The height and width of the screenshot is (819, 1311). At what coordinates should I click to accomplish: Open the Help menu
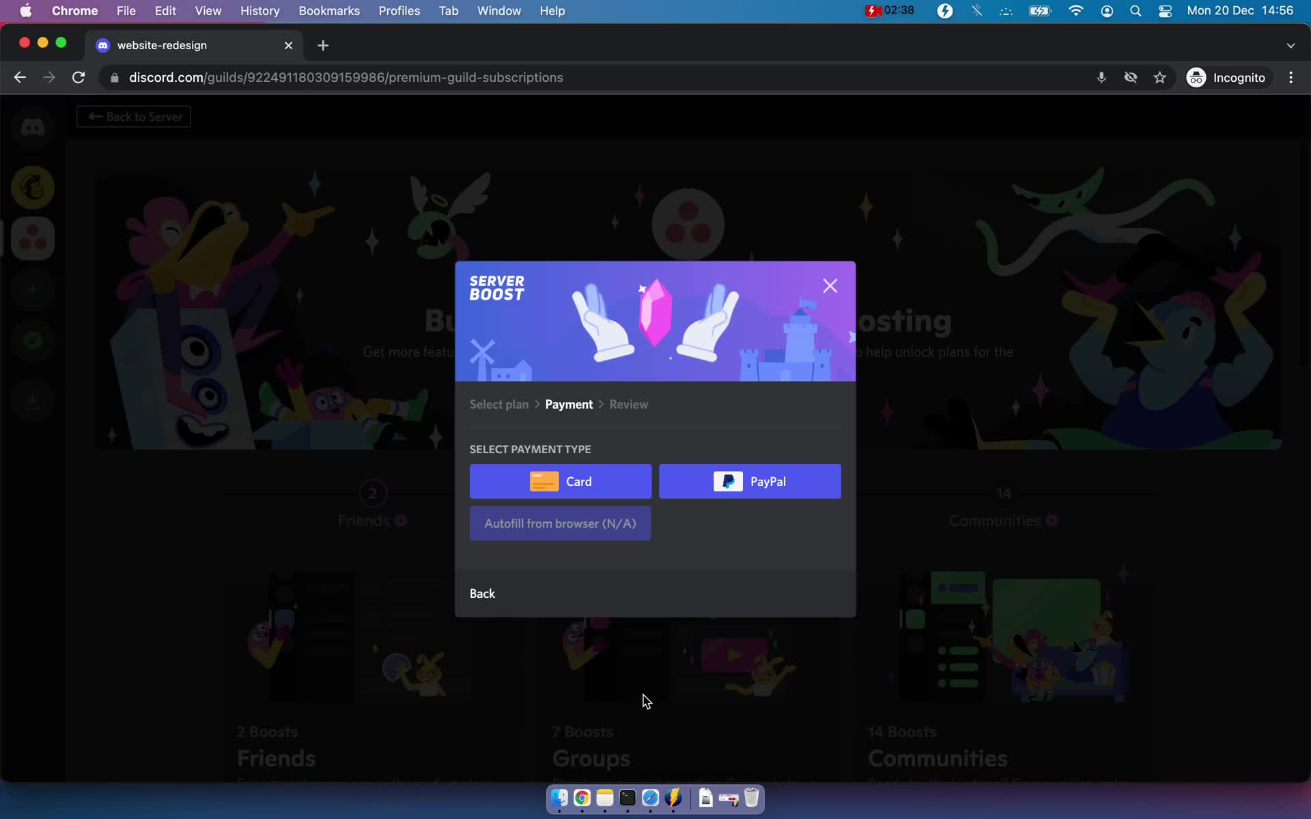pyautogui.click(x=552, y=11)
